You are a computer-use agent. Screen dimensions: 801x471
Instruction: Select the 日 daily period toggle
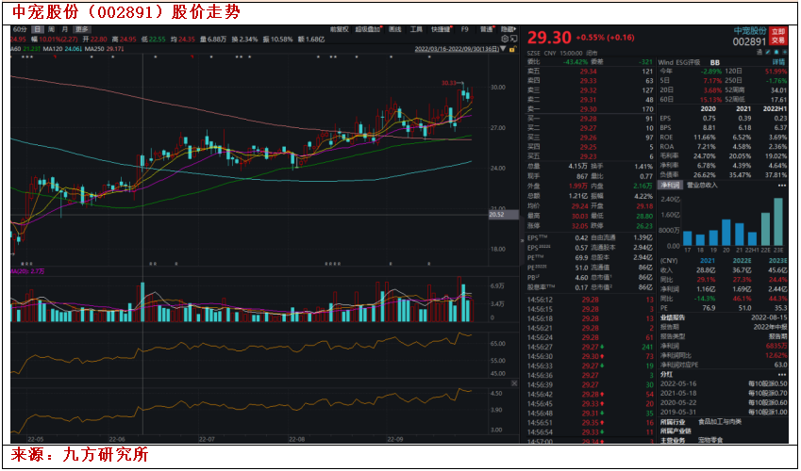click(x=37, y=29)
